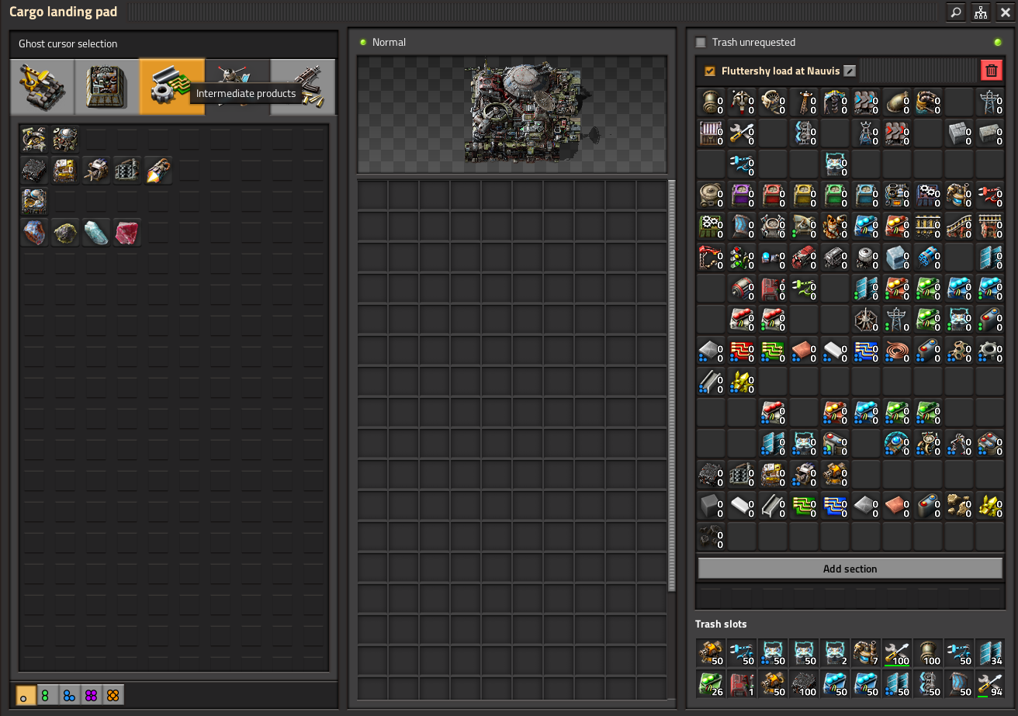The width and height of the screenshot is (1018, 716).
Task: Choose the epic purple quality filter
Action: coord(91,695)
